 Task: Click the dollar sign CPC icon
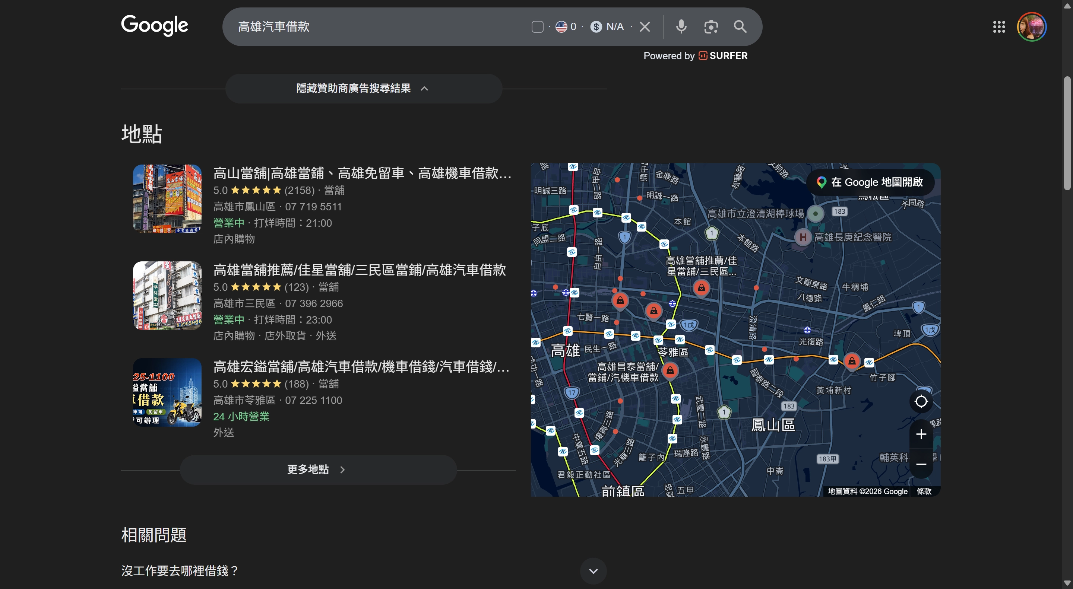(596, 27)
